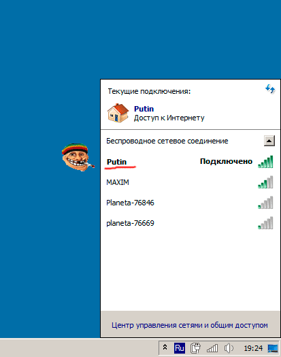
Task: Click the show desktop icon in the tray
Action: tap(273, 348)
